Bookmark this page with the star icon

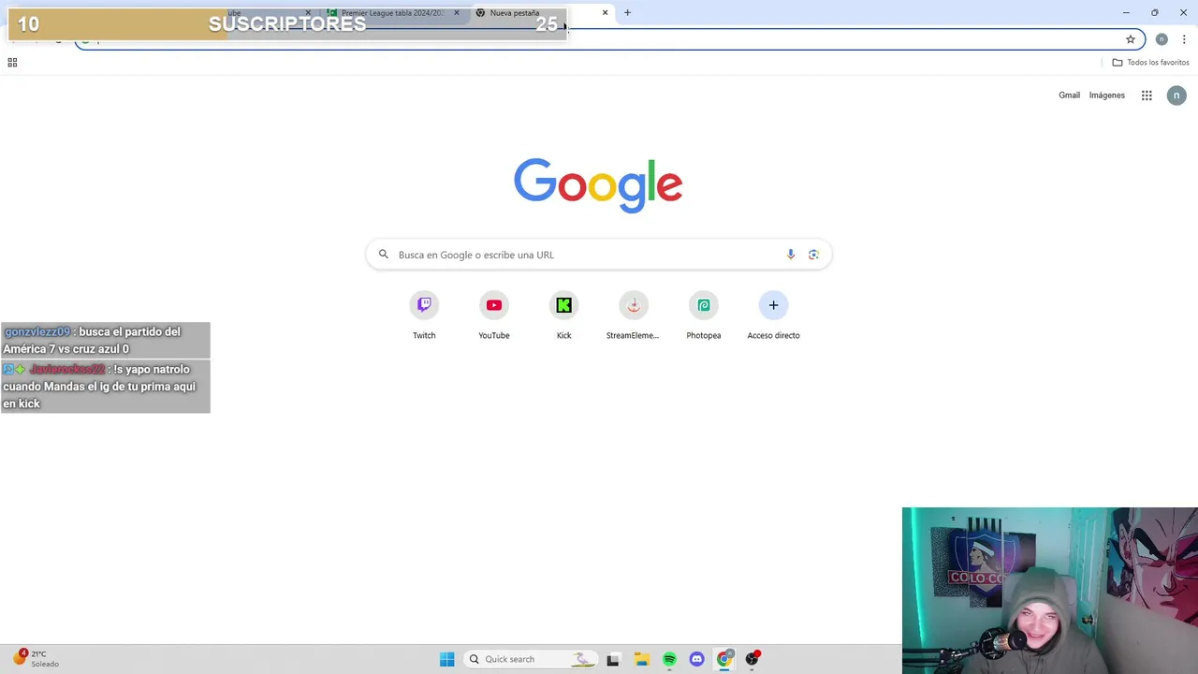pos(1131,39)
